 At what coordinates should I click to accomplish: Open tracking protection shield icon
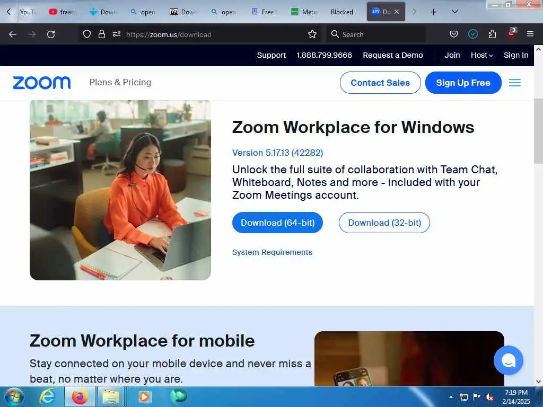[x=87, y=34]
